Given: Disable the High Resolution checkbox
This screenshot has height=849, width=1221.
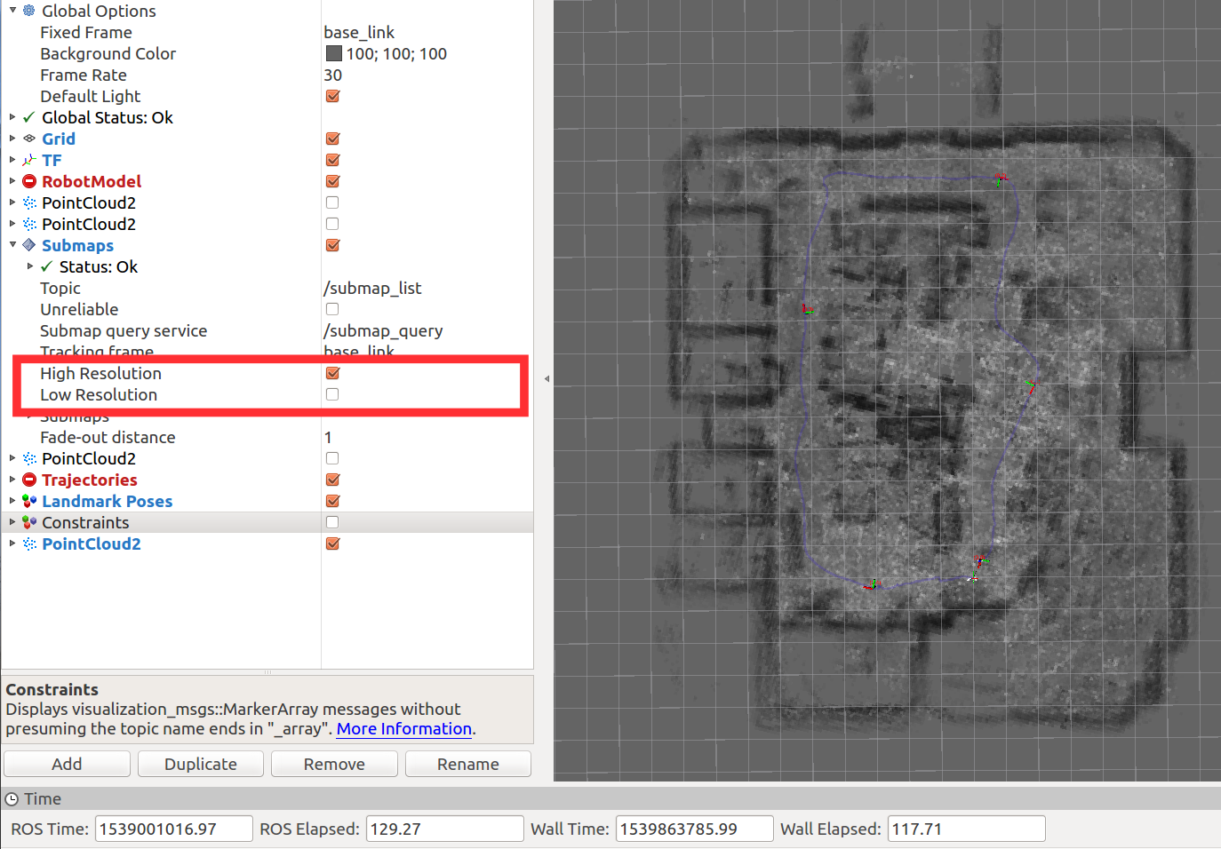Looking at the screenshot, I should (332, 373).
